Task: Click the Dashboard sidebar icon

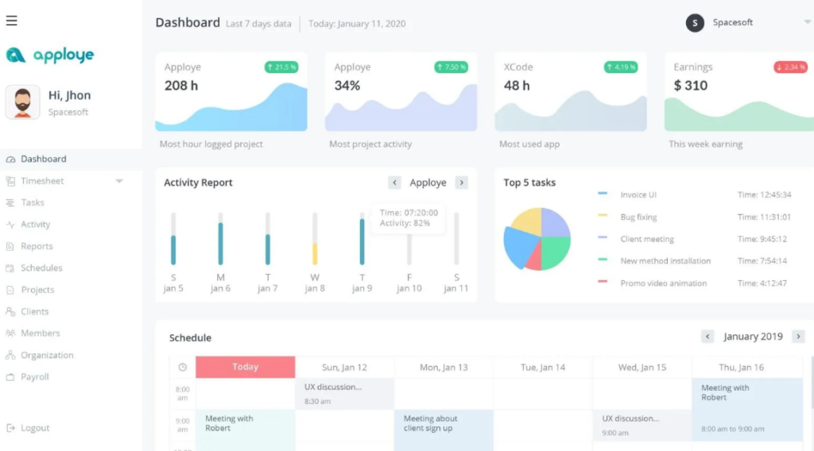Action: [10, 159]
